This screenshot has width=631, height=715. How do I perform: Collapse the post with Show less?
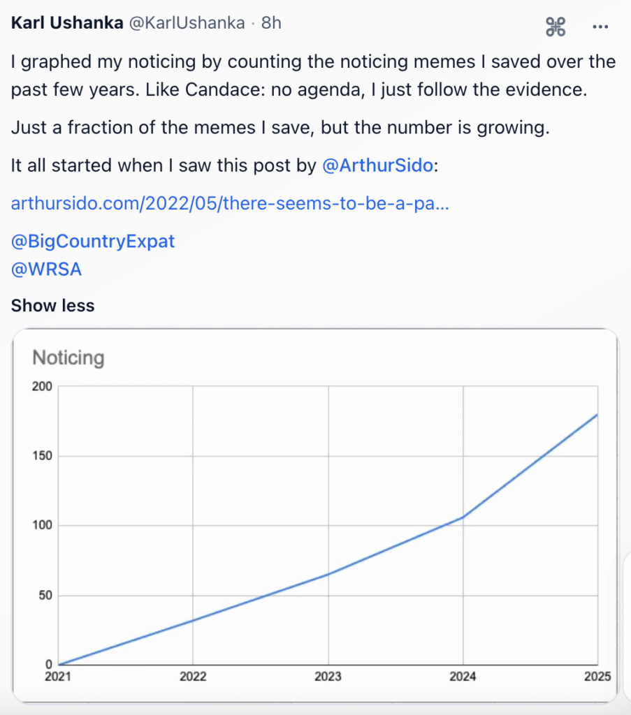[52, 306]
